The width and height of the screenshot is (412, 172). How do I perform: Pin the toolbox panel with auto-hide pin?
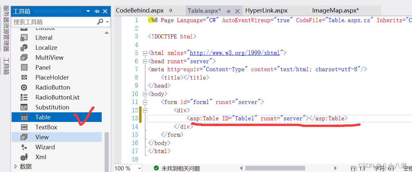(97, 11)
